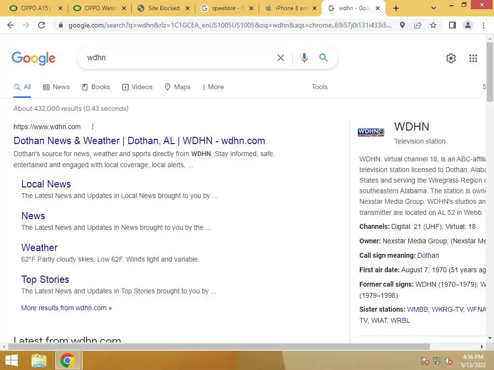Click the location pin icon in address bar

pyautogui.click(x=402, y=25)
